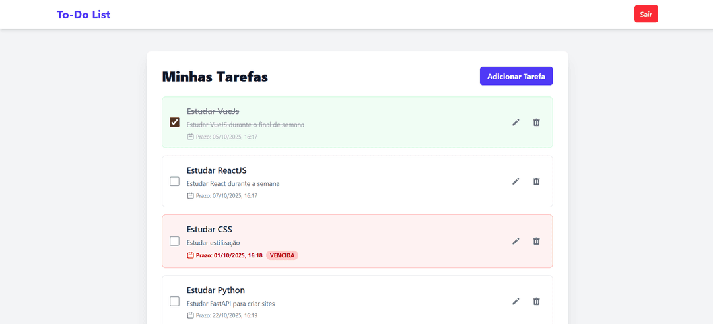
Task: Edit the Estudar CSS task
Action: pos(515,241)
